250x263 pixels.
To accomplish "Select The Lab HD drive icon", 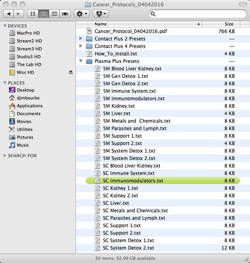I will point(12,64).
